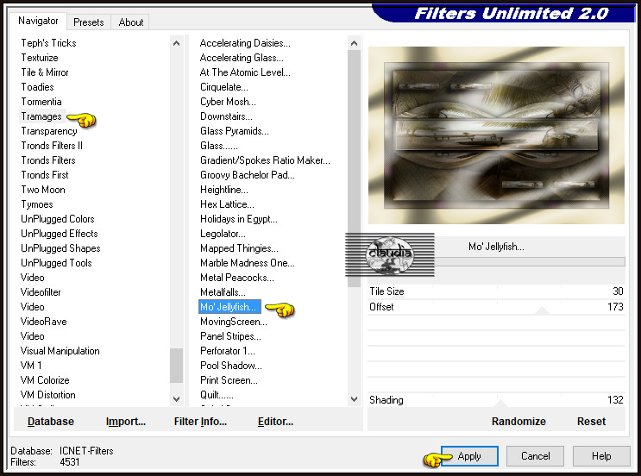Screen dimensions: 641x476
Task: Choose Downstairs... filter
Action: pyautogui.click(x=226, y=116)
